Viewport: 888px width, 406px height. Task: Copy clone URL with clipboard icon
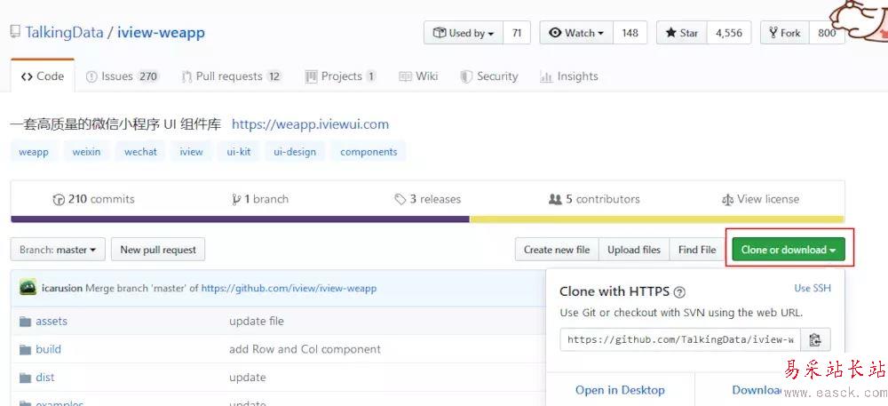pyautogui.click(x=814, y=339)
